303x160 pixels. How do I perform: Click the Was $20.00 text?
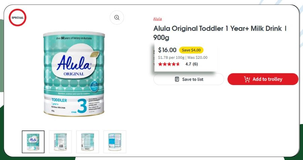point(197,57)
